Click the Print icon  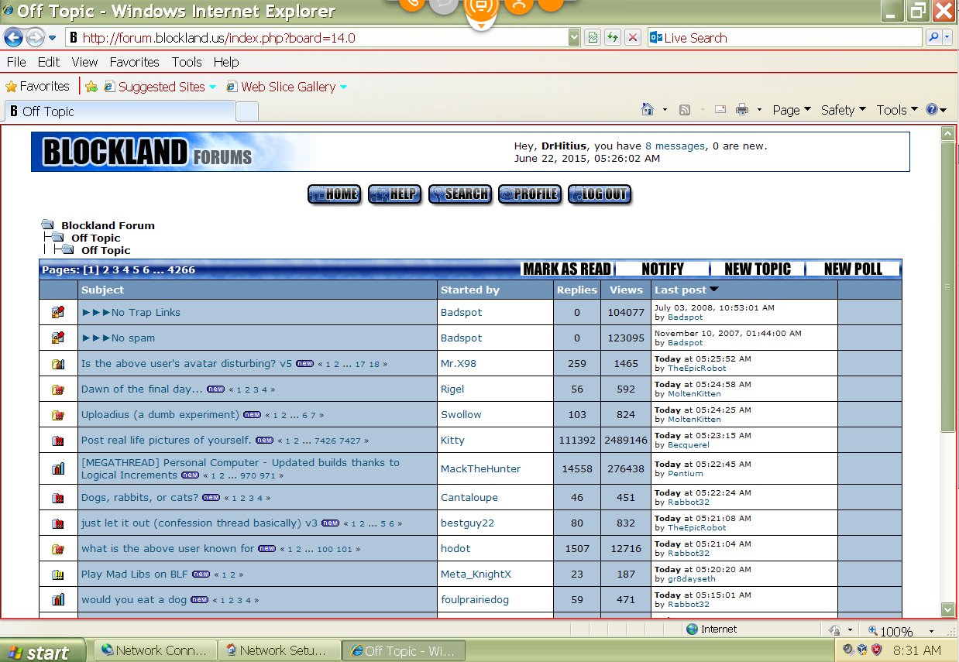coord(742,110)
